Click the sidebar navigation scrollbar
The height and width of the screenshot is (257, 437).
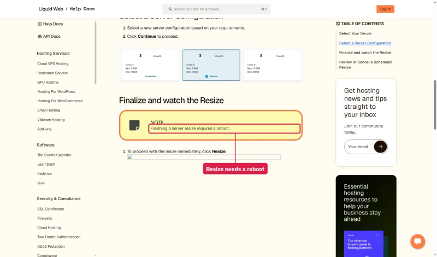tap(96, 52)
